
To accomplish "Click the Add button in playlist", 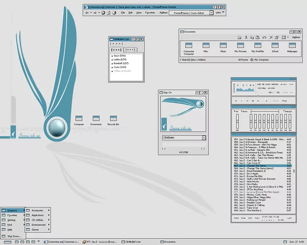I will pyautogui.click(x=236, y=217).
